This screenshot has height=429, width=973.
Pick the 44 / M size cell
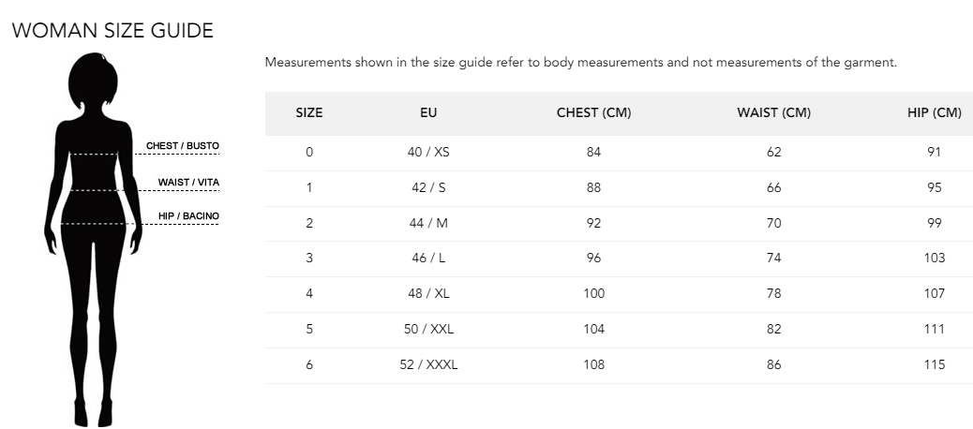[x=428, y=223]
